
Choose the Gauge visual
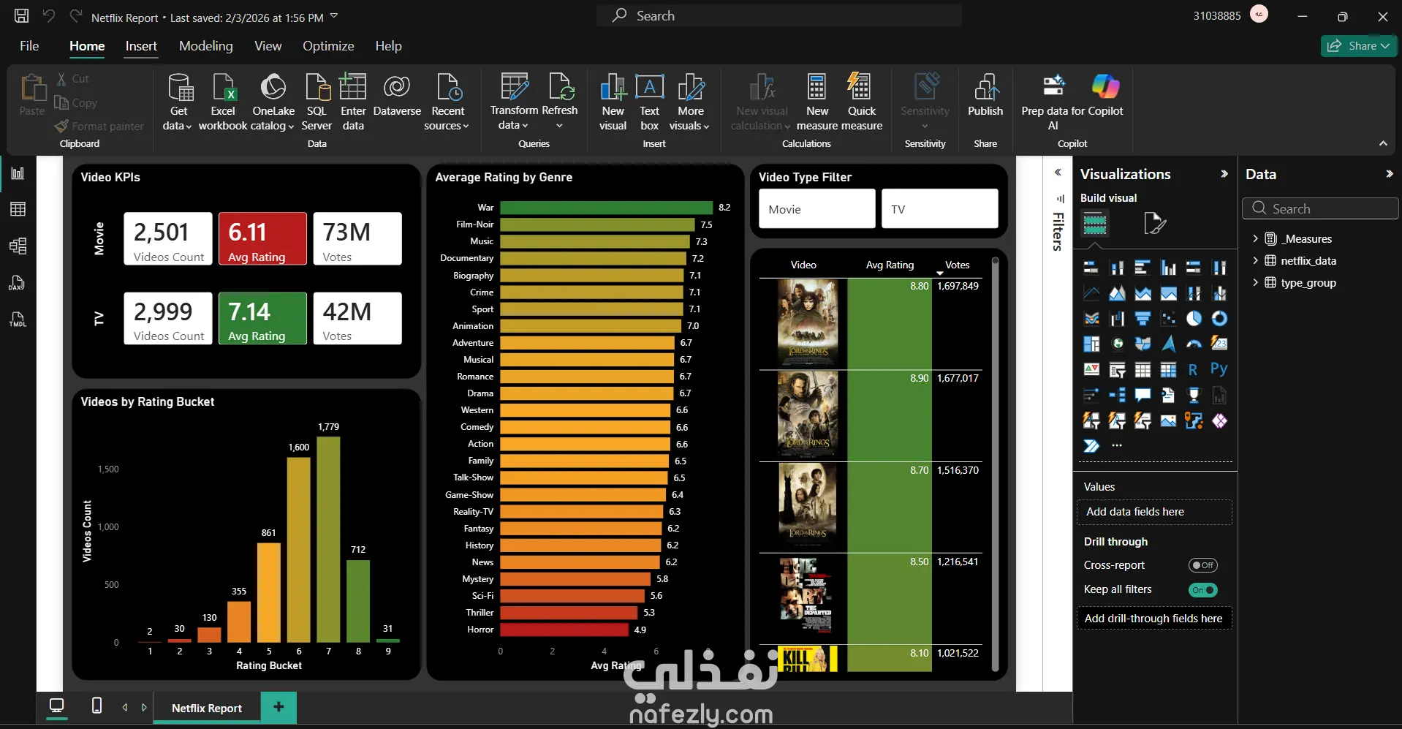point(1194,344)
